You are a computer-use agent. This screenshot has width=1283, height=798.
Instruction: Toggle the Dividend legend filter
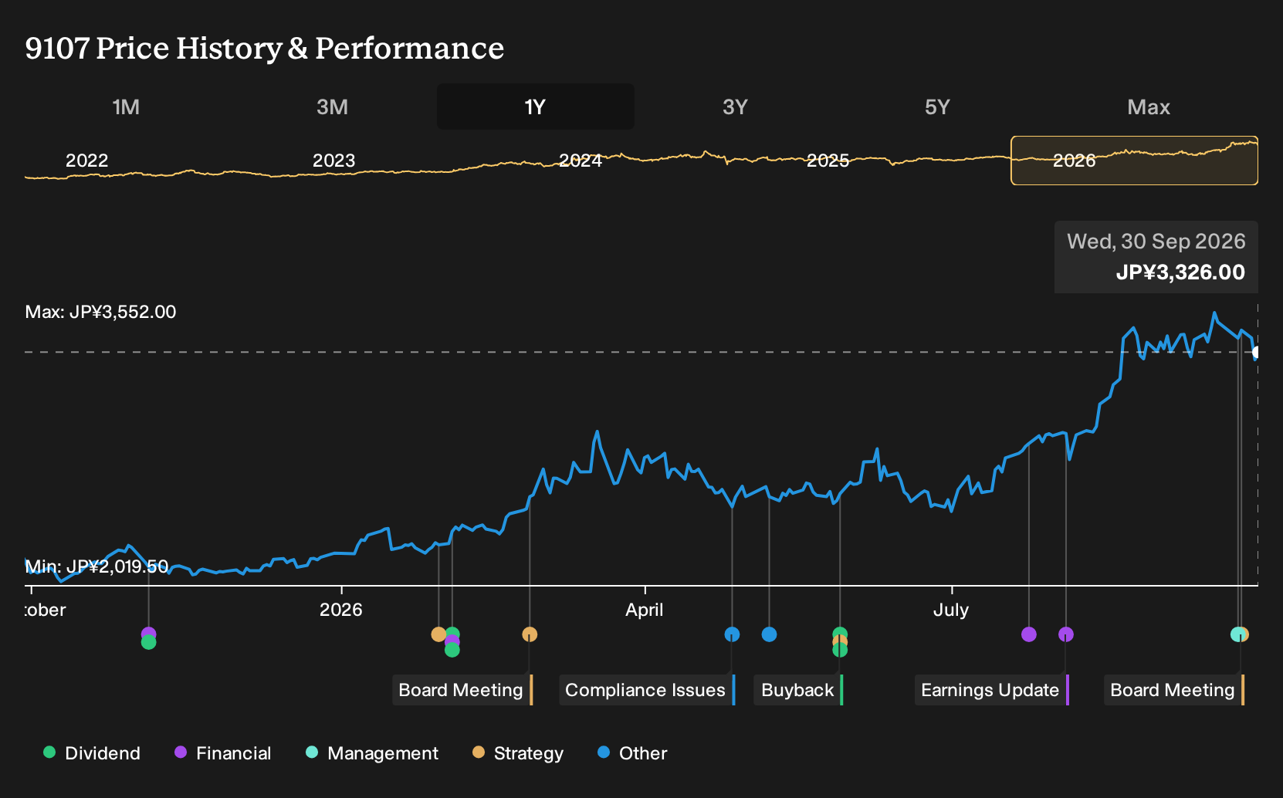(x=92, y=753)
